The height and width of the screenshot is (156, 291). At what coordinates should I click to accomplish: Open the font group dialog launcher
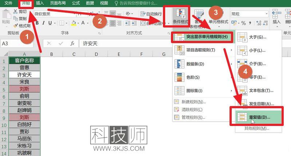99,33
